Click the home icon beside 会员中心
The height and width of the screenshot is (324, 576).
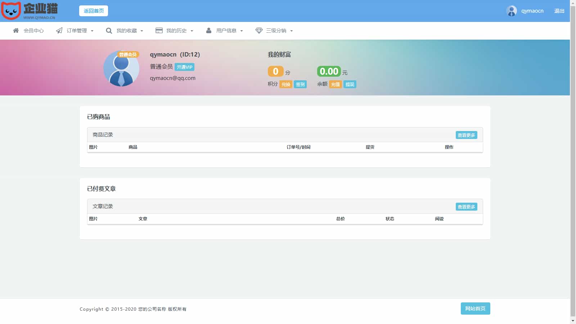tap(16, 31)
